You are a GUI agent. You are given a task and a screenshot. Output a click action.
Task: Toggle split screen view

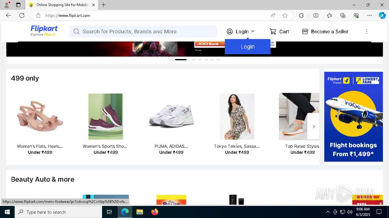point(316,15)
